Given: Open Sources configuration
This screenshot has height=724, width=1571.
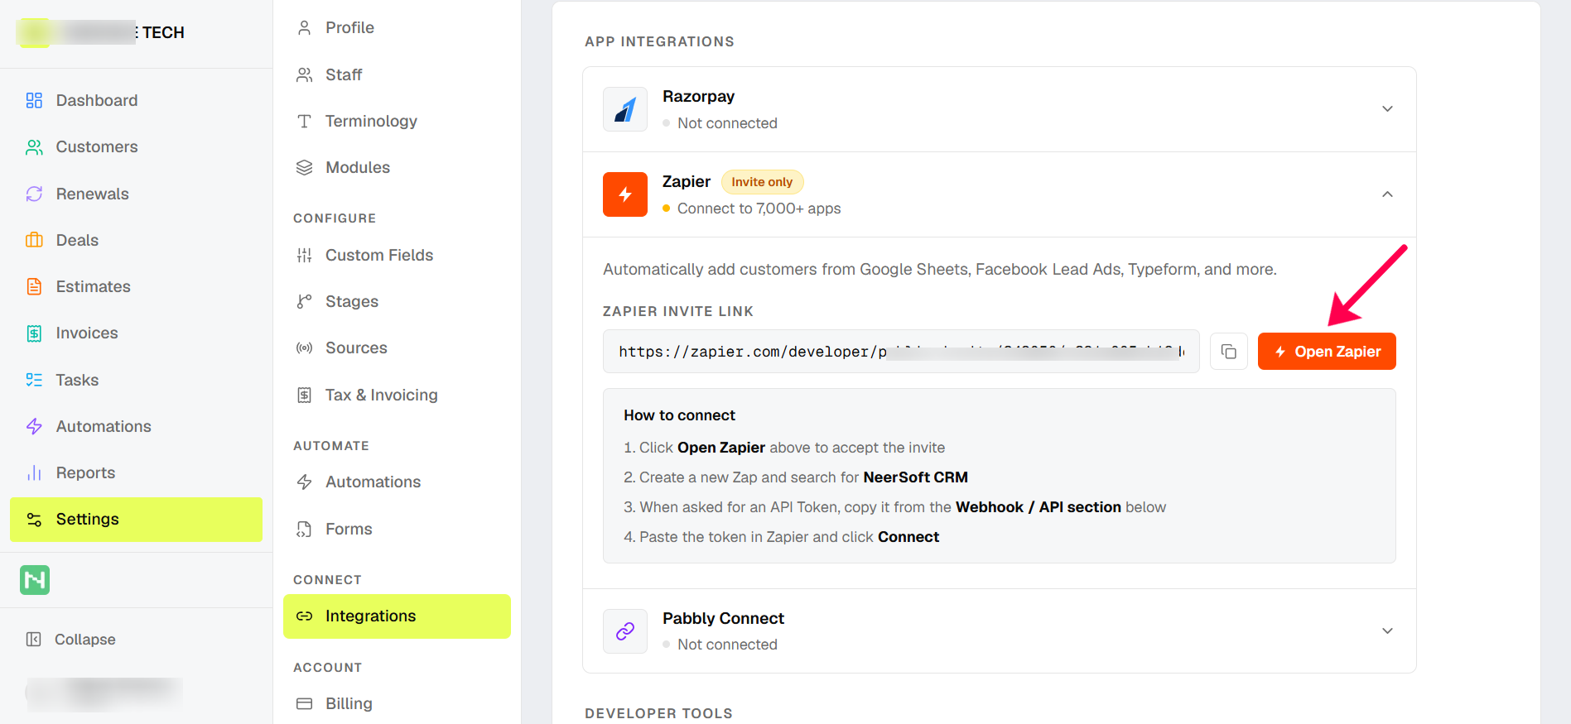Looking at the screenshot, I should [397, 348].
